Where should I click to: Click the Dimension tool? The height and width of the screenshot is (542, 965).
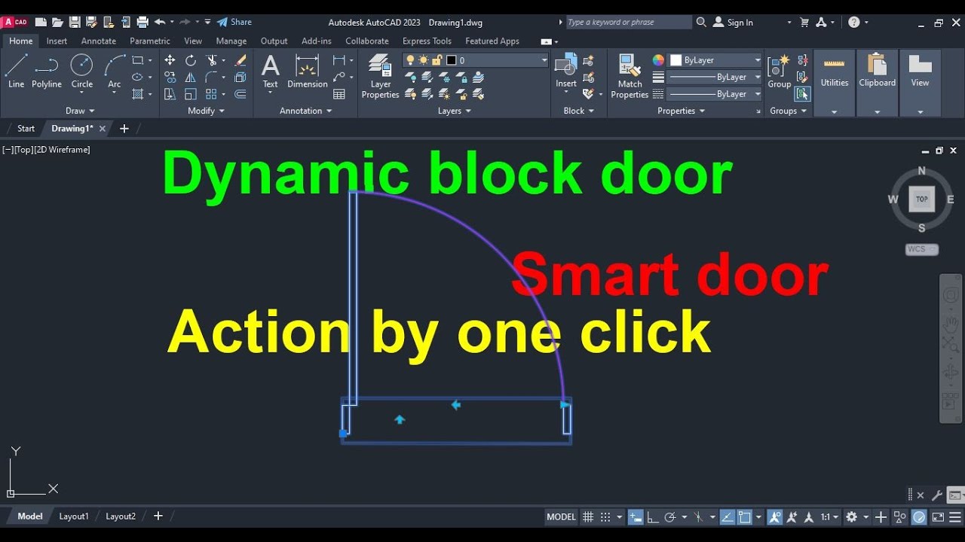coord(308,72)
